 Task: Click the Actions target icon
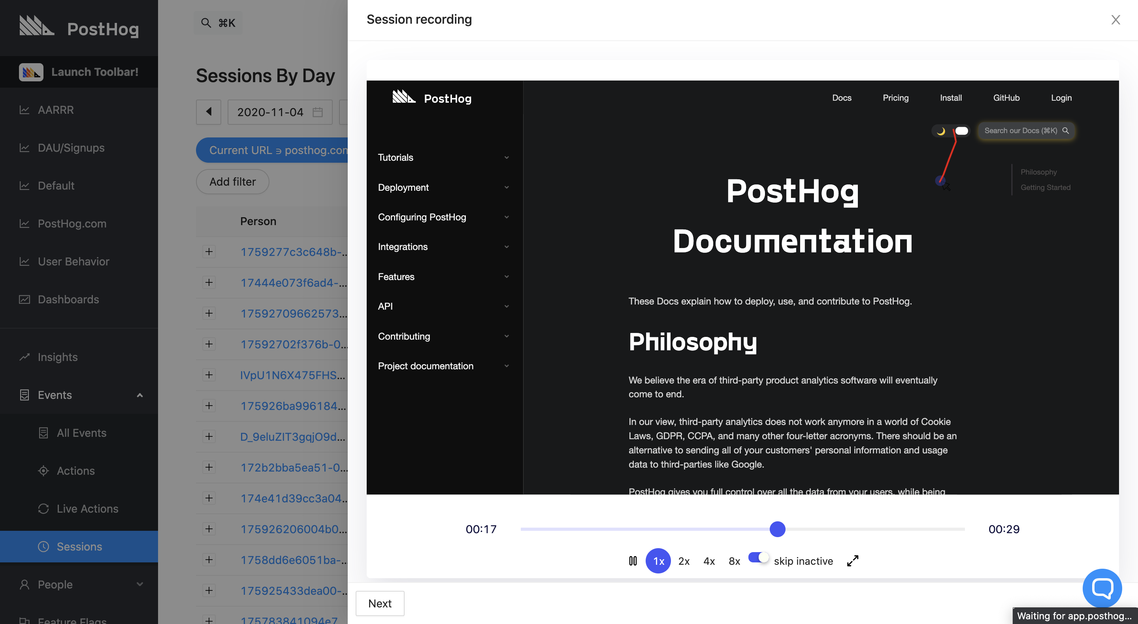[x=44, y=471]
